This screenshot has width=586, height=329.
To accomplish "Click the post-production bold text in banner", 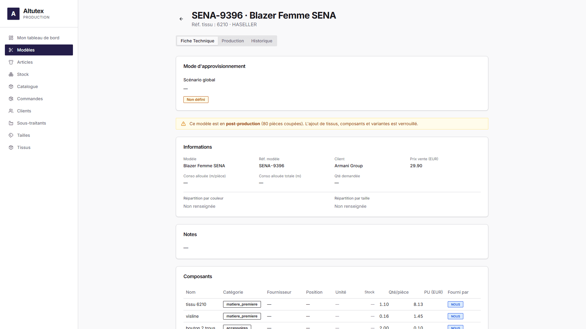I will point(243,124).
